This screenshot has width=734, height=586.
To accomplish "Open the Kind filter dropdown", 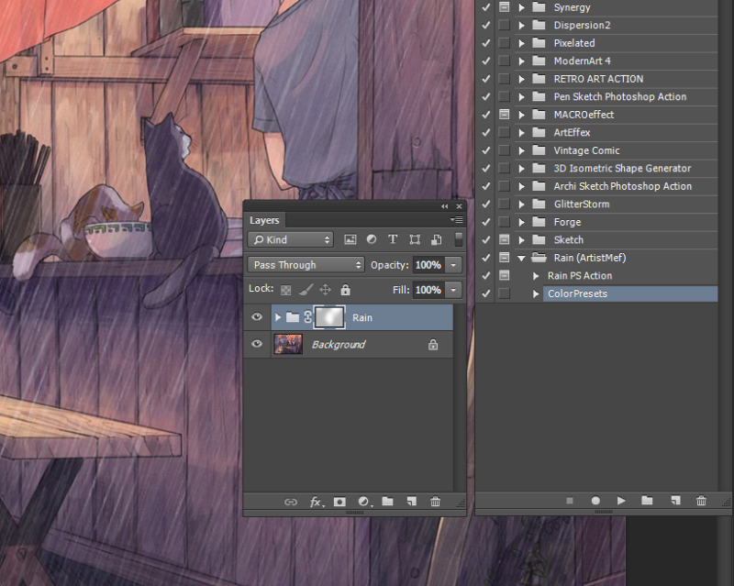I will coord(290,239).
